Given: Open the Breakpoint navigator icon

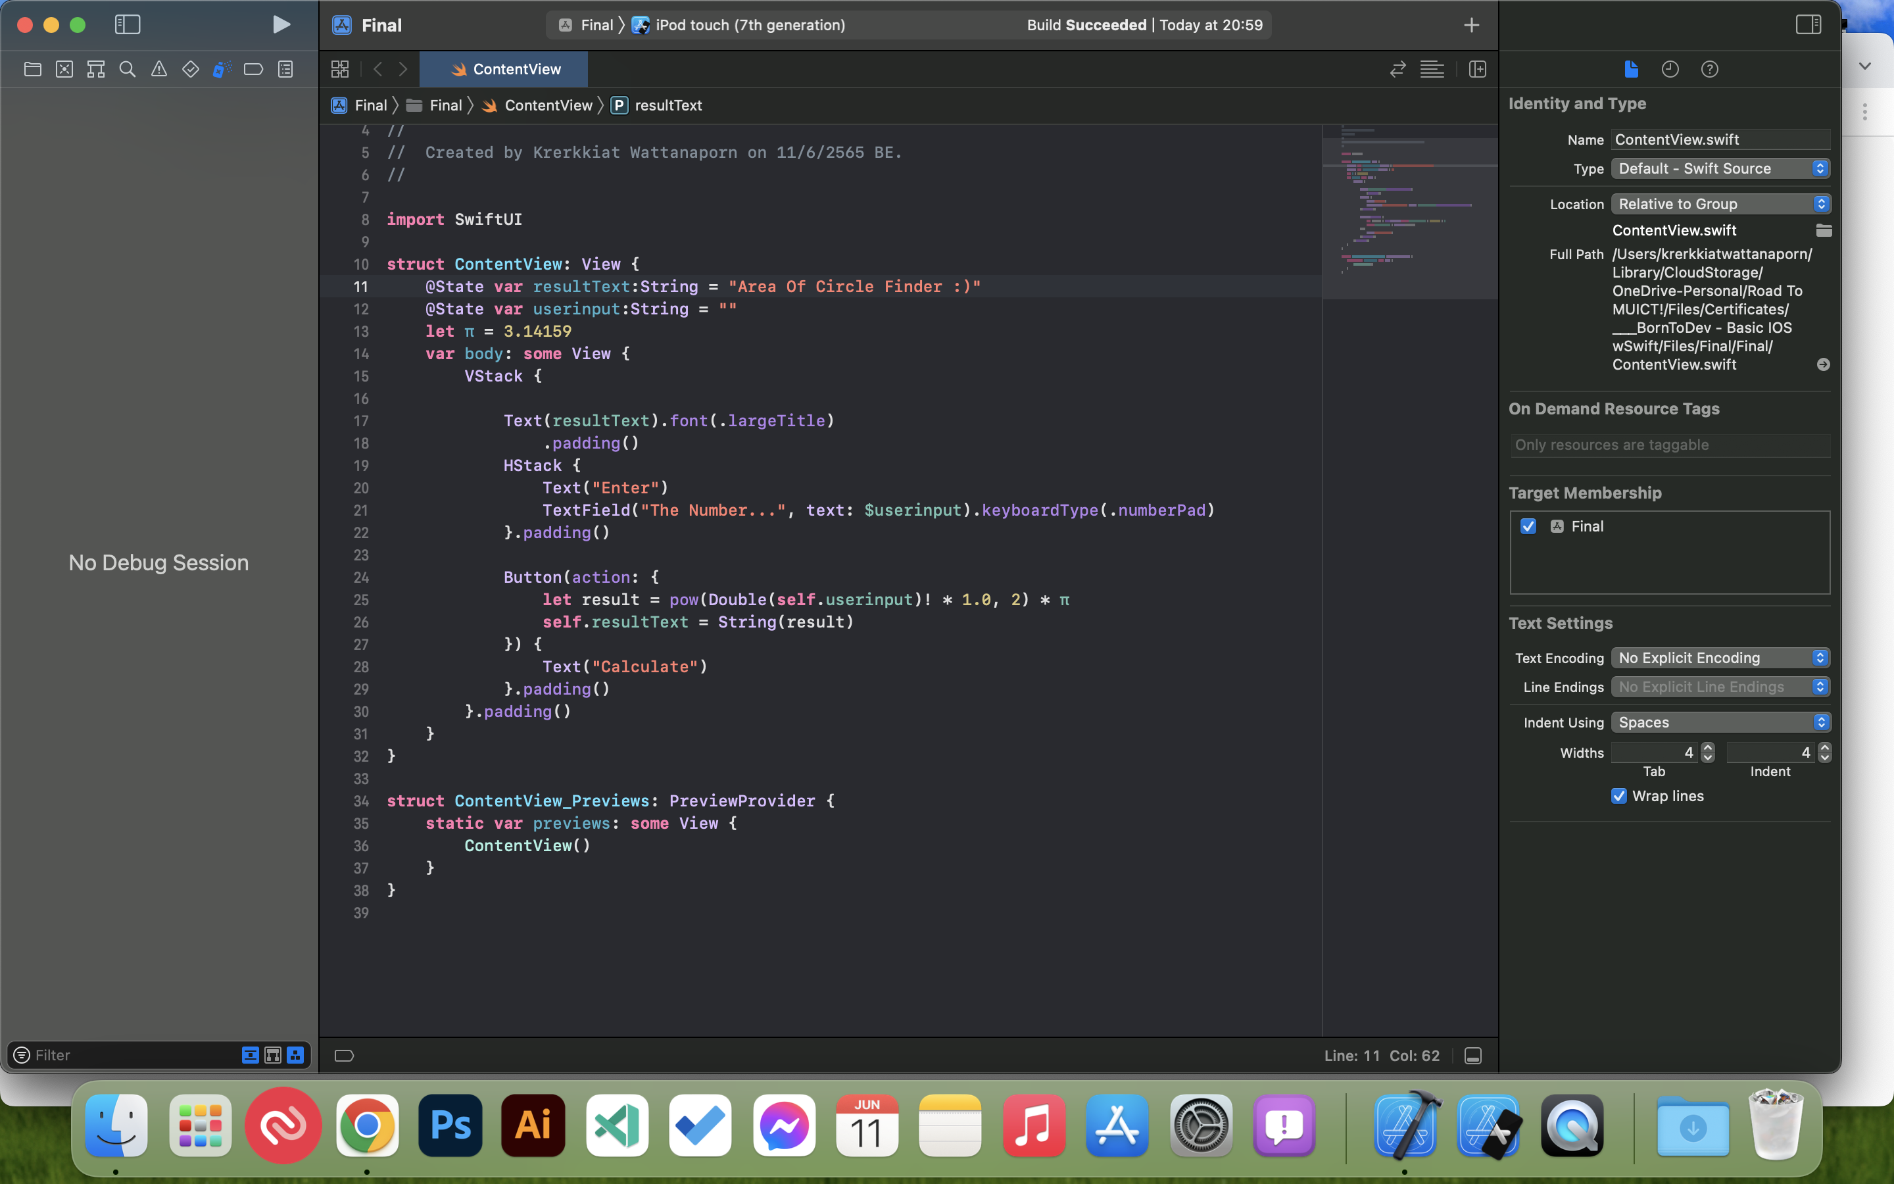Looking at the screenshot, I should click(x=254, y=69).
